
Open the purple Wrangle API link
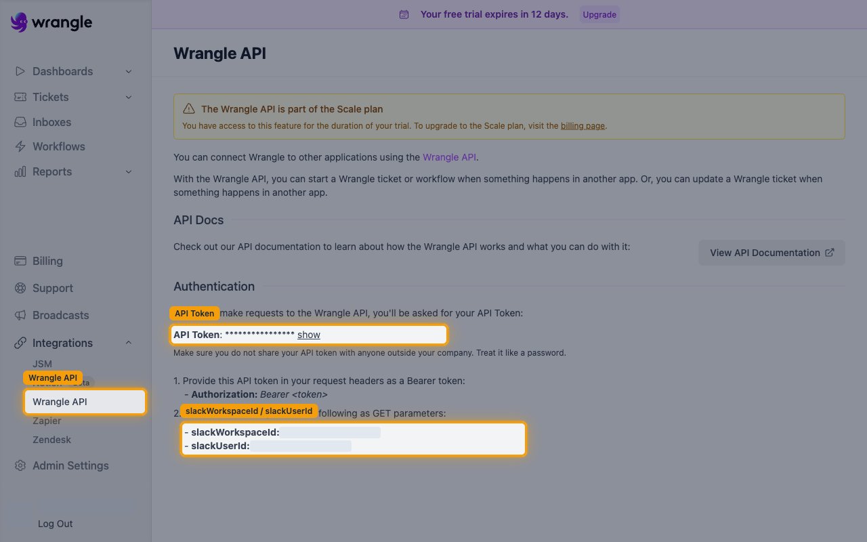click(x=450, y=157)
